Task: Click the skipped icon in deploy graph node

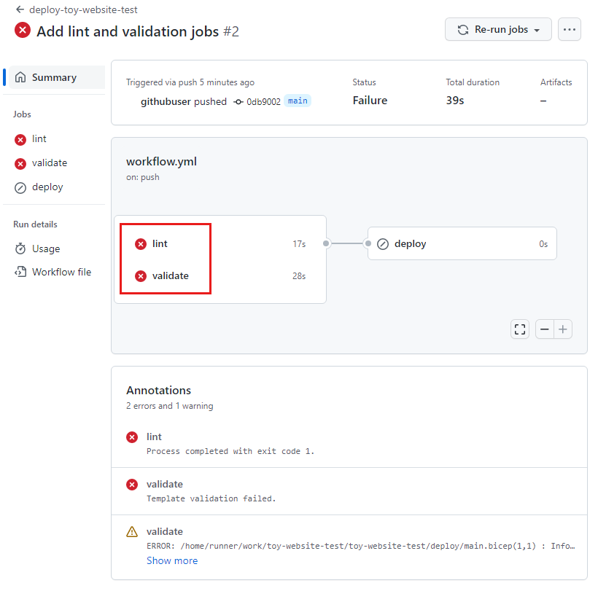Action: pos(383,244)
